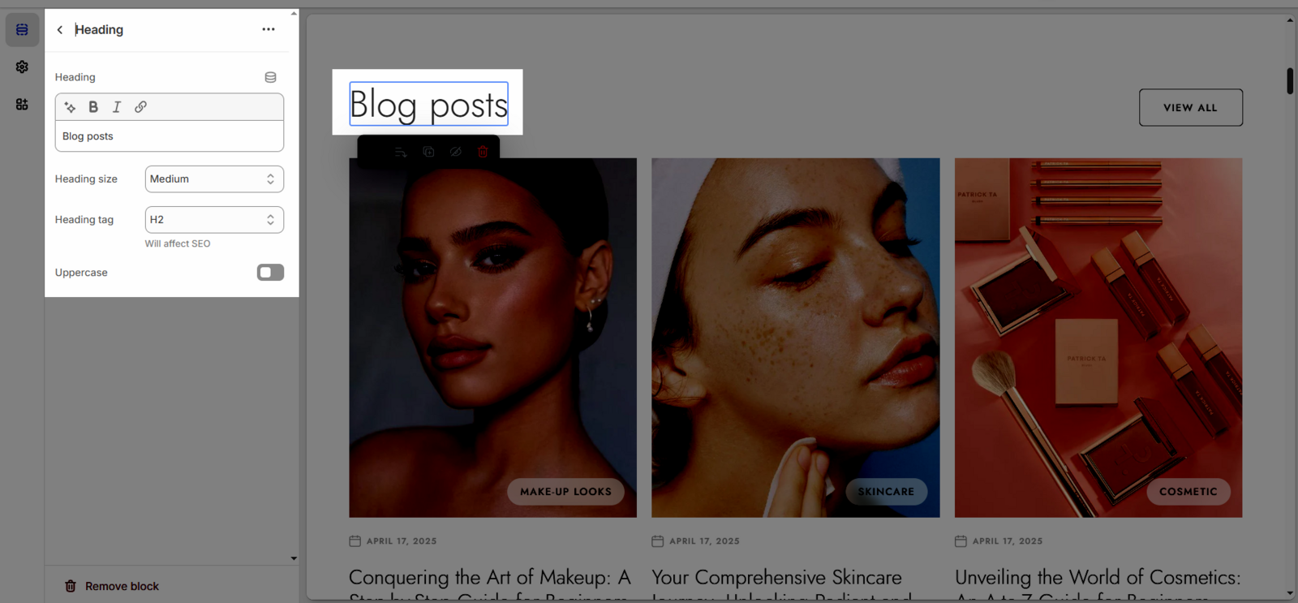Open the Heading size dropdown
Screen dimensions: 1298x603
[214, 179]
